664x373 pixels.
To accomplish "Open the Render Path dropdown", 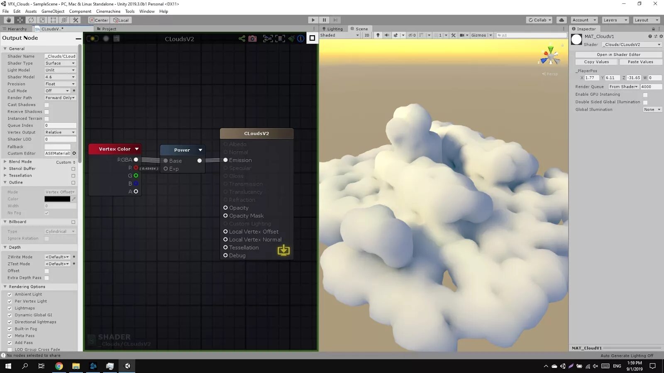I will click(x=60, y=98).
